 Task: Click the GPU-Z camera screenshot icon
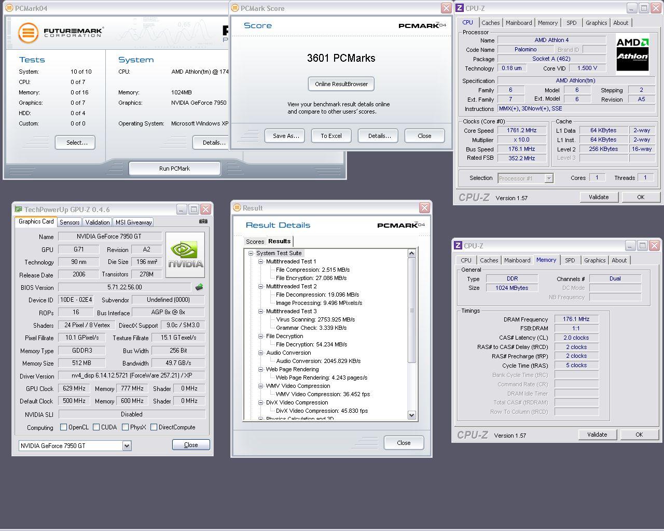(x=203, y=221)
